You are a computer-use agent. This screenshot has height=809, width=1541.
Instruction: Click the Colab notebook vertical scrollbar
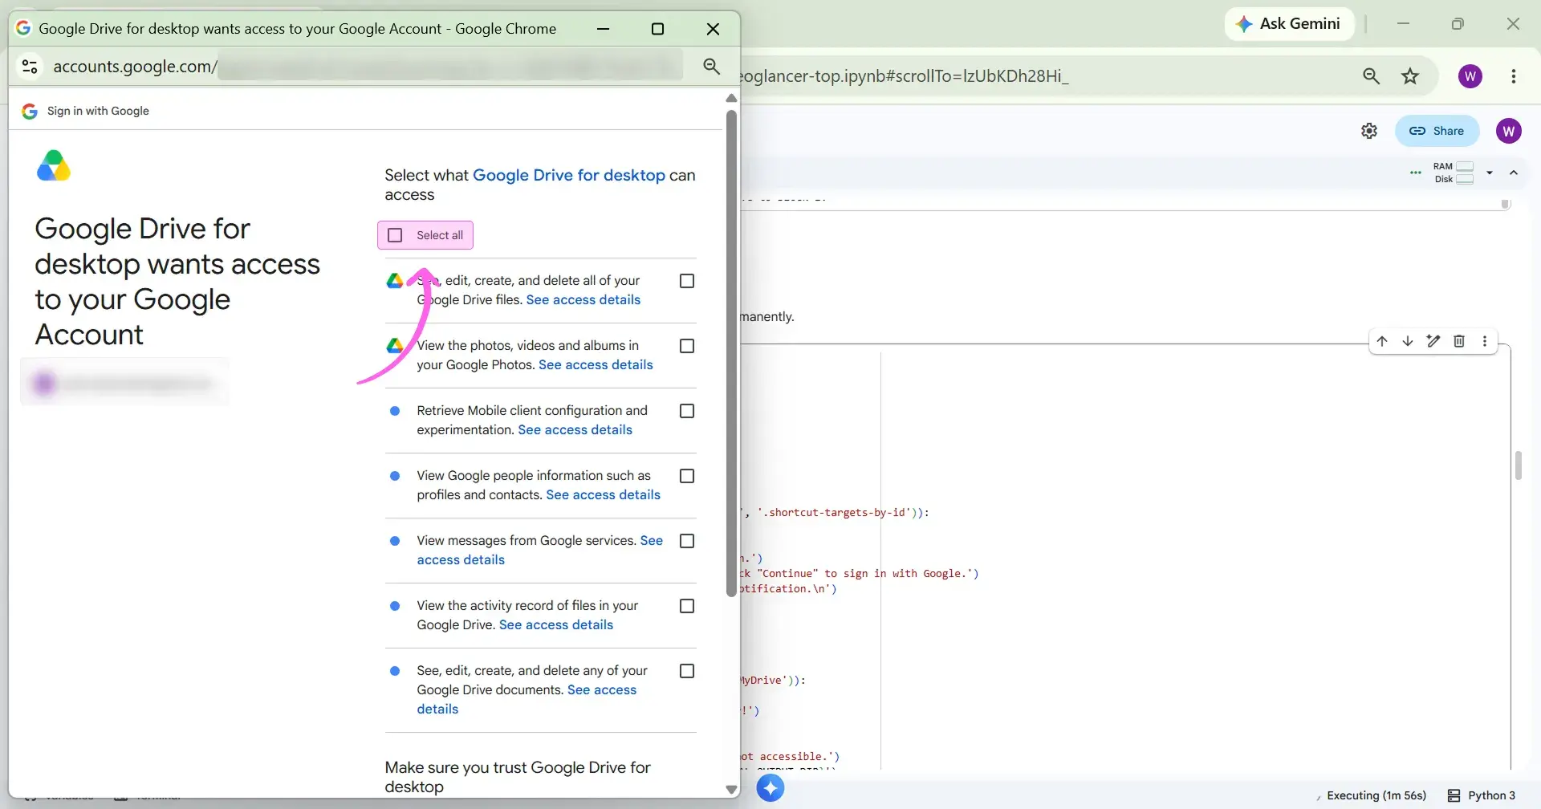click(x=1519, y=465)
